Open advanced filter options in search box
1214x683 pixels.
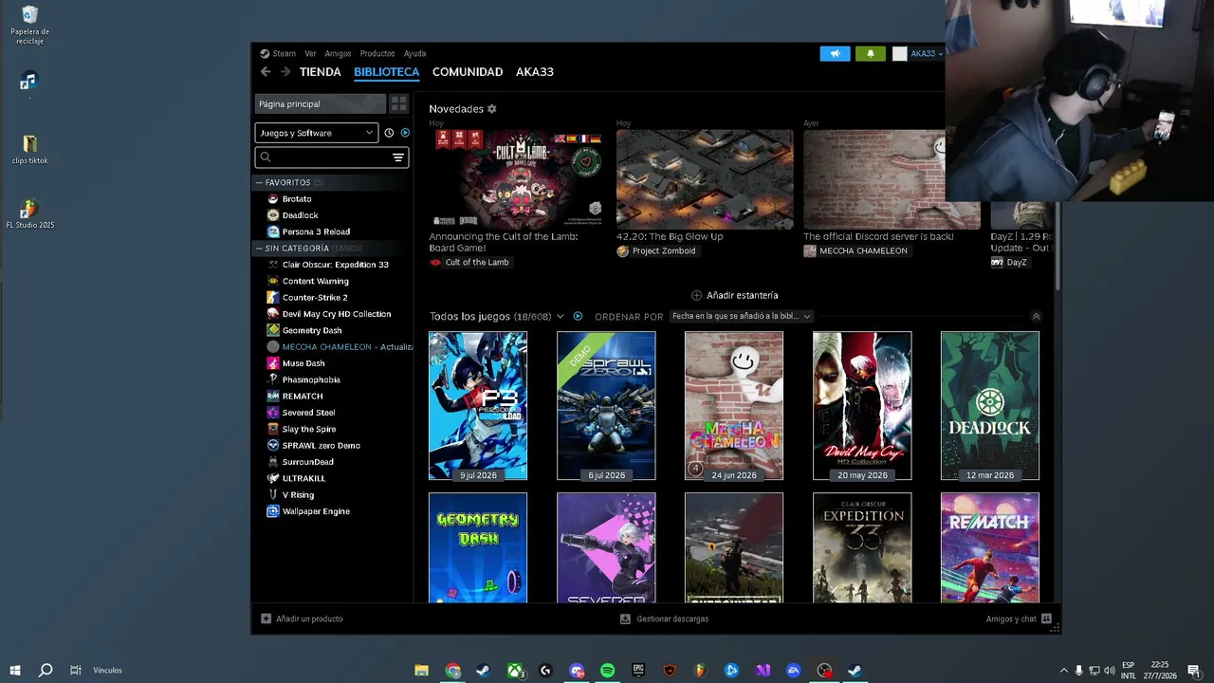click(398, 157)
